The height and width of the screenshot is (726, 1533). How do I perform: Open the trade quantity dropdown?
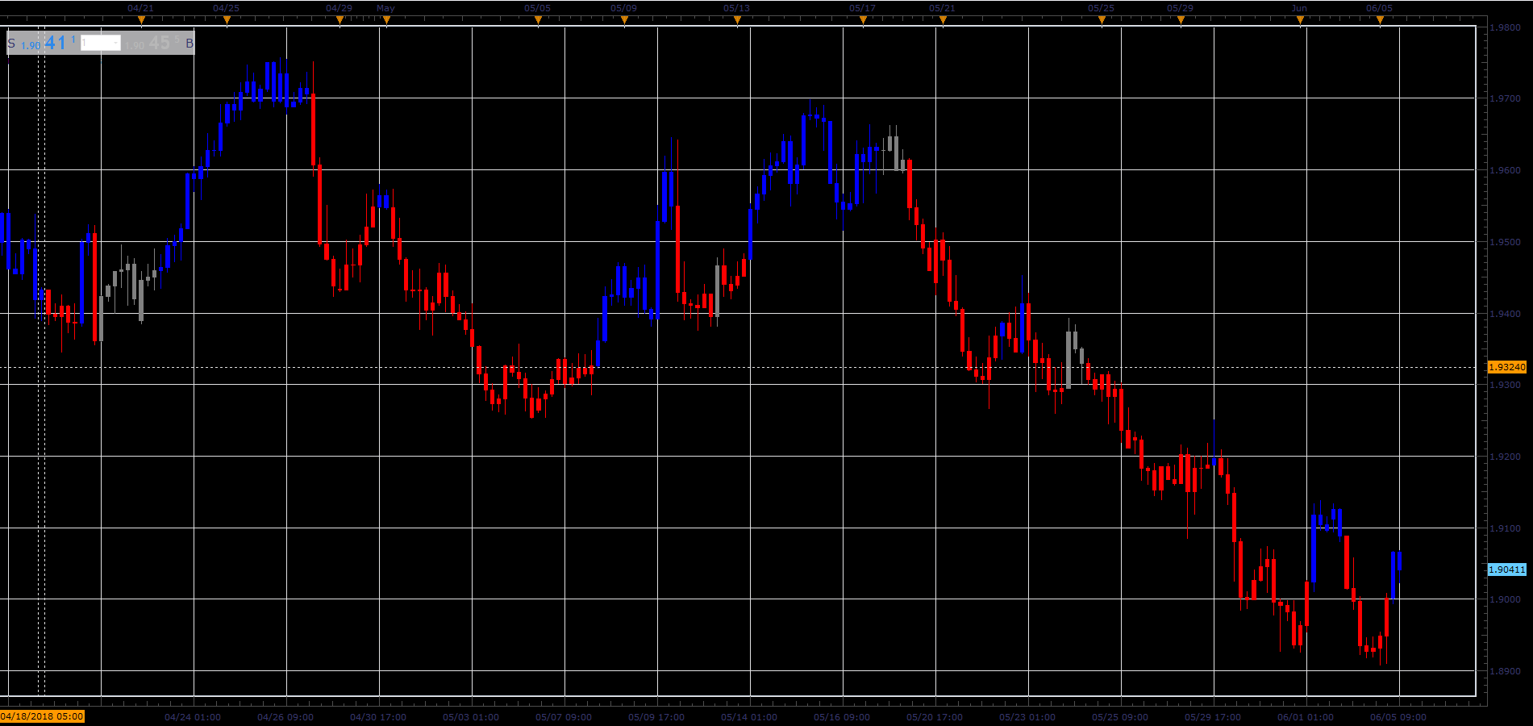(101, 44)
